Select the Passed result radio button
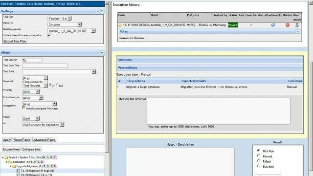 click(x=259, y=156)
